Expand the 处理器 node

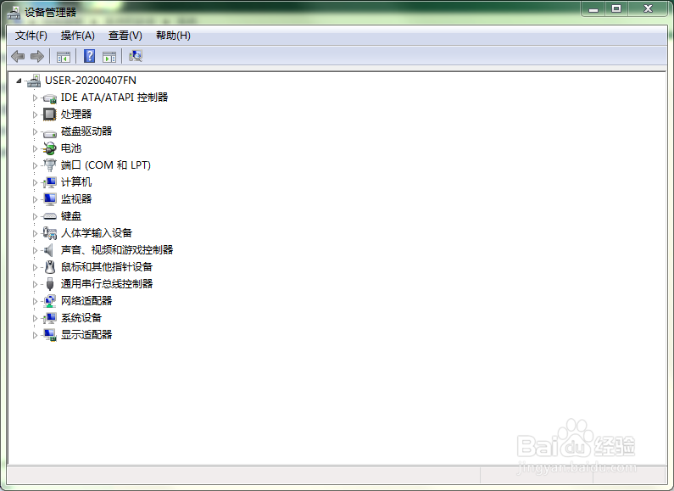pyautogui.click(x=35, y=114)
